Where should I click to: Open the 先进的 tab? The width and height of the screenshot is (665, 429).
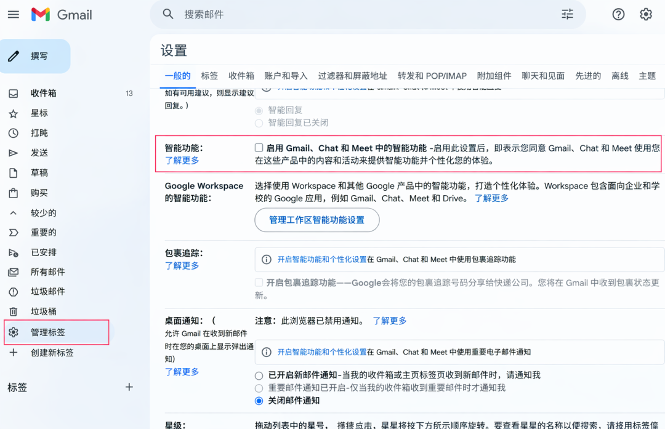coord(588,76)
